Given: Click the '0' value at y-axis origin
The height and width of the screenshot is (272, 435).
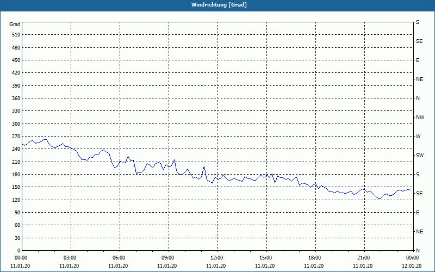Looking at the screenshot, I should coord(19,251).
